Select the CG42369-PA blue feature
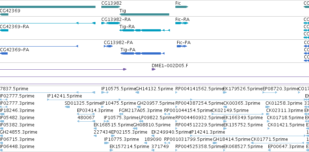 [4, 53]
